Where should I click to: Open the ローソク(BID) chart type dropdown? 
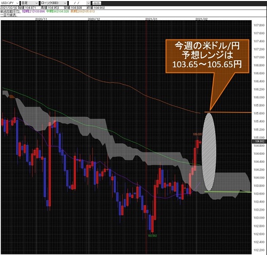53,3
